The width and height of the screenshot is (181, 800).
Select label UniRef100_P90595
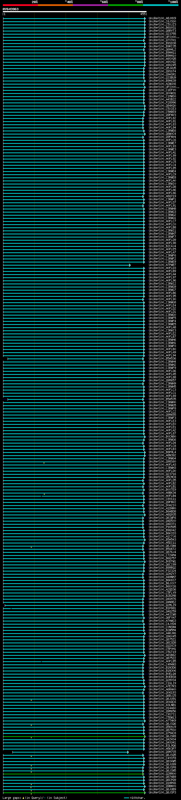[162, 527]
